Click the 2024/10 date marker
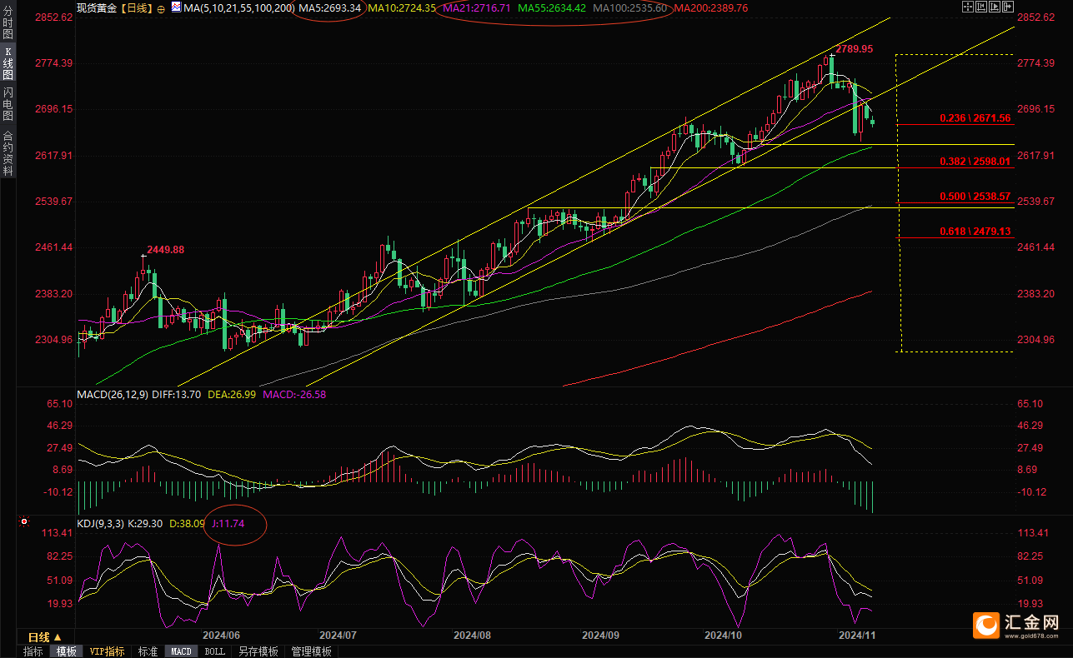This screenshot has width=1073, height=658. (x=723, y=635)
